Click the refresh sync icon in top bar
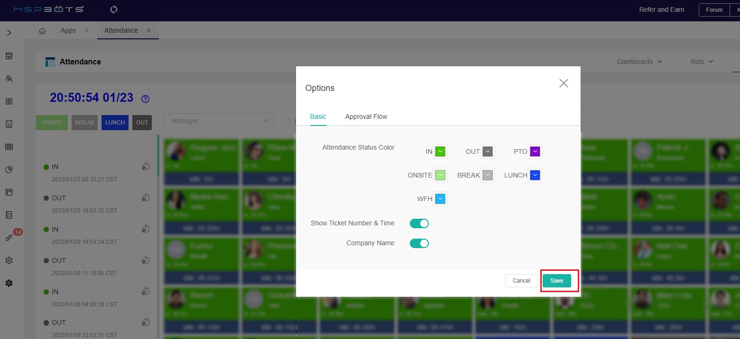 click(113, 9)
